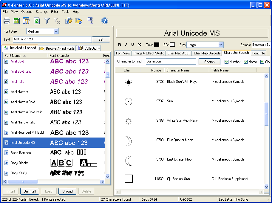Click the OpenType icon beside Arial Bold
The image size is (272, 203).
point(7,61)
